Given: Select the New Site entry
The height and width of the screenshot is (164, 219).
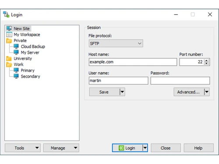Looking at the screenshot, I should click(x=21, y=28).
